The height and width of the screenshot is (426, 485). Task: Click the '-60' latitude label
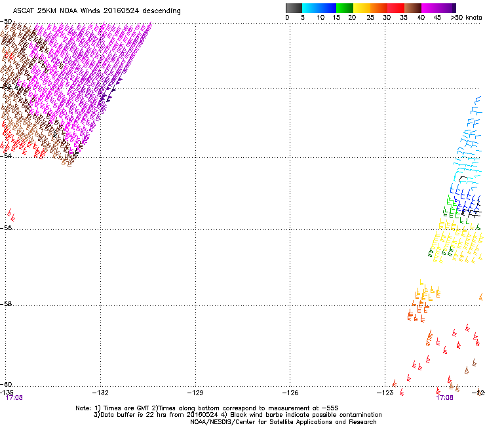(x=6, y=384)
